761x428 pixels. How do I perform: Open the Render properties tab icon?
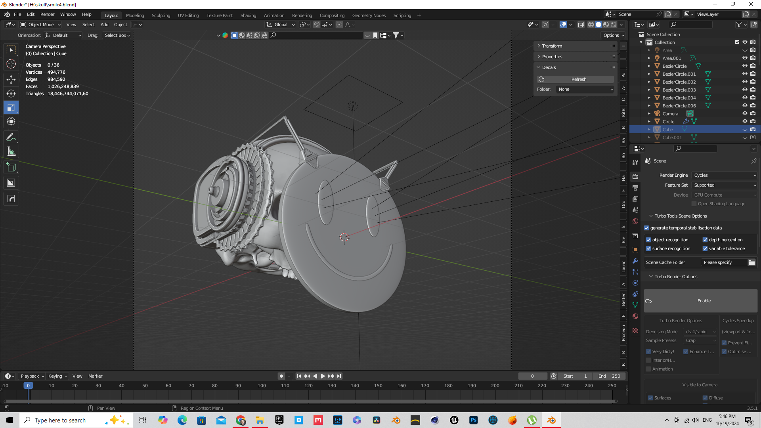635,177
